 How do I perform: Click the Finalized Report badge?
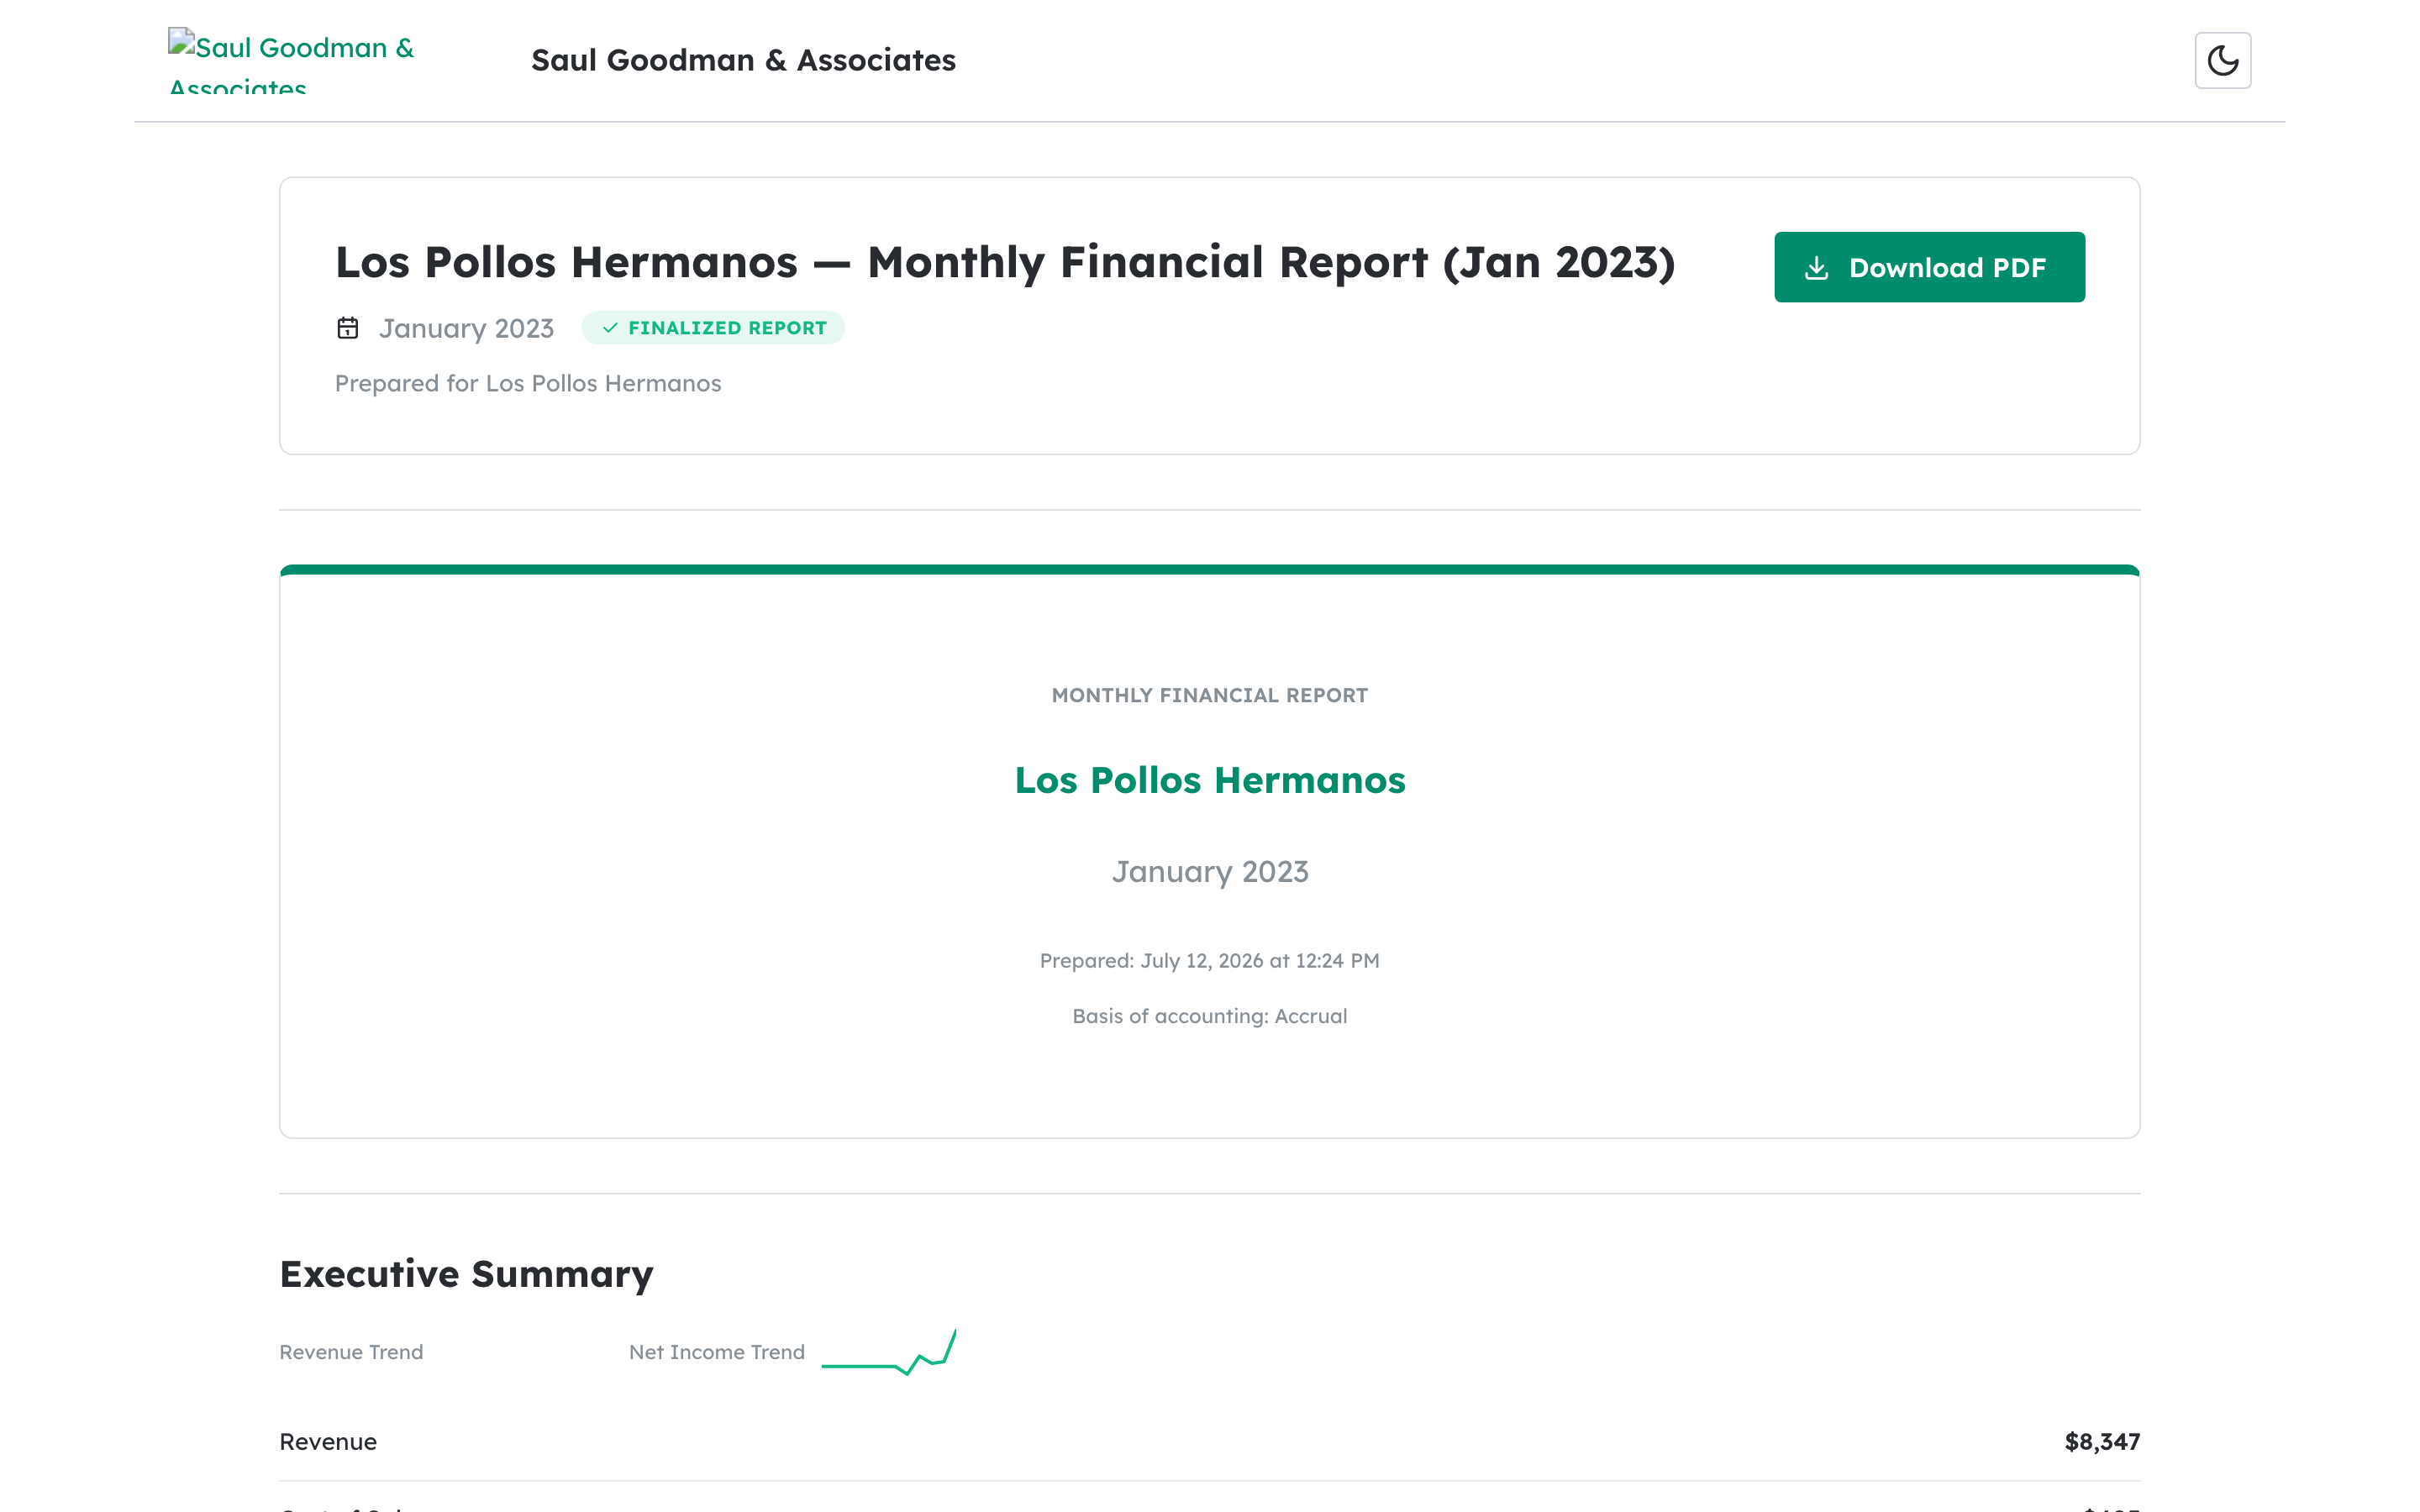(713, 328)
